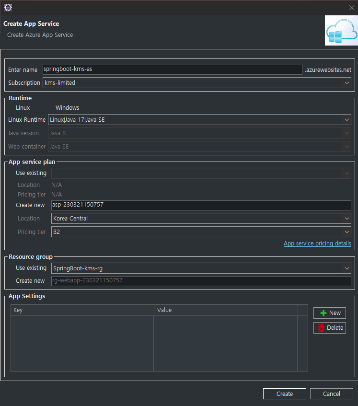Delete the selected app setting
Screen dimensions: 358x406
(330, 328)
